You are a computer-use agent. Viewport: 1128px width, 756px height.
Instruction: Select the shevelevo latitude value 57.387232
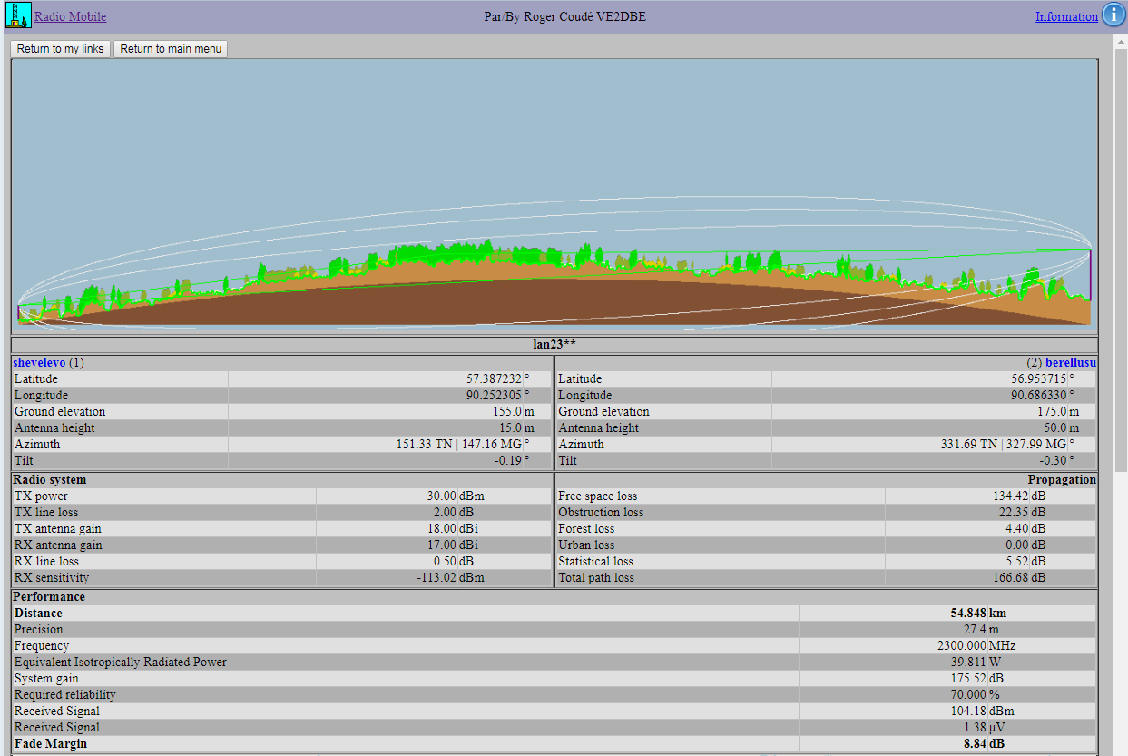(x=494, y=378)
